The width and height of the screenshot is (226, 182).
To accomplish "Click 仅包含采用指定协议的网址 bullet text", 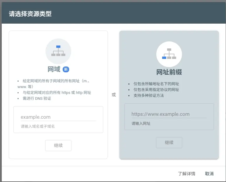I will pos(156,90).
